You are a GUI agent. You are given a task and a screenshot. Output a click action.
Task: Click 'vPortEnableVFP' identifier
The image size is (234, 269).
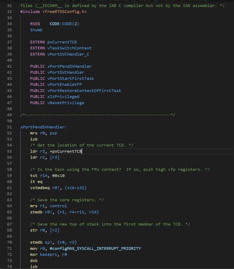click(64, 84)
